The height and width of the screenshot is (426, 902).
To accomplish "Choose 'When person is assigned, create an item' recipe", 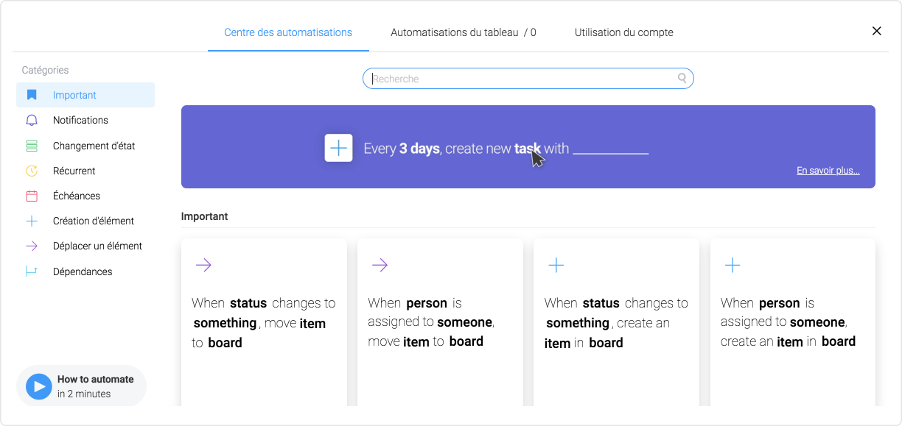I will click(793, 322).
